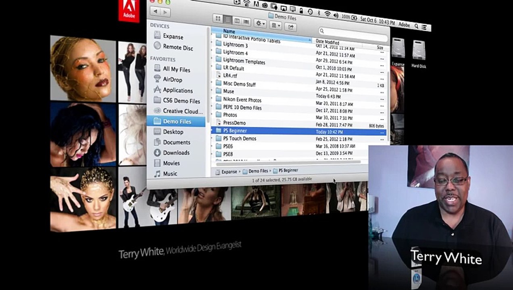This screenshot has height=290, width=513.
Task: Select Demo Files in the sidebar
Action: tap(177, 121)
